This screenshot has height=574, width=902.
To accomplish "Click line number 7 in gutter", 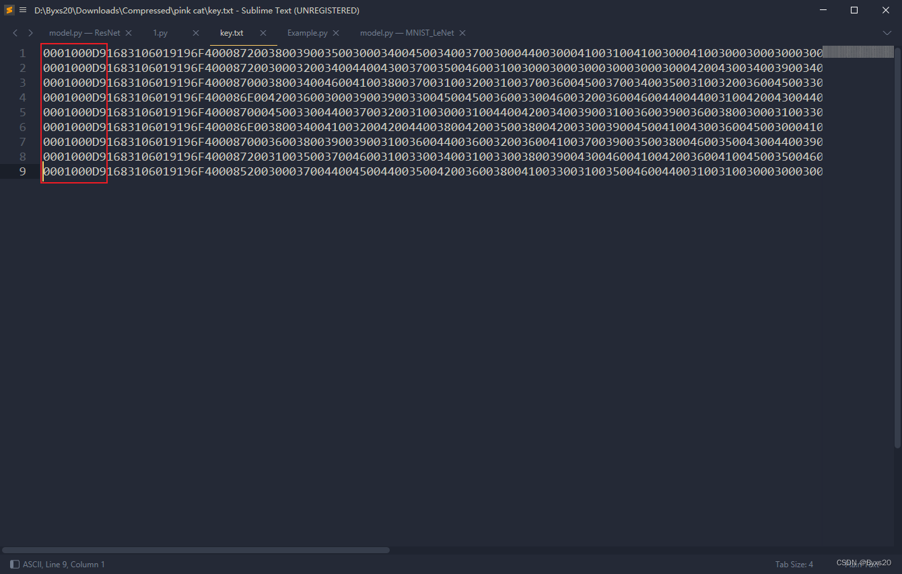I will coord(22,142).
